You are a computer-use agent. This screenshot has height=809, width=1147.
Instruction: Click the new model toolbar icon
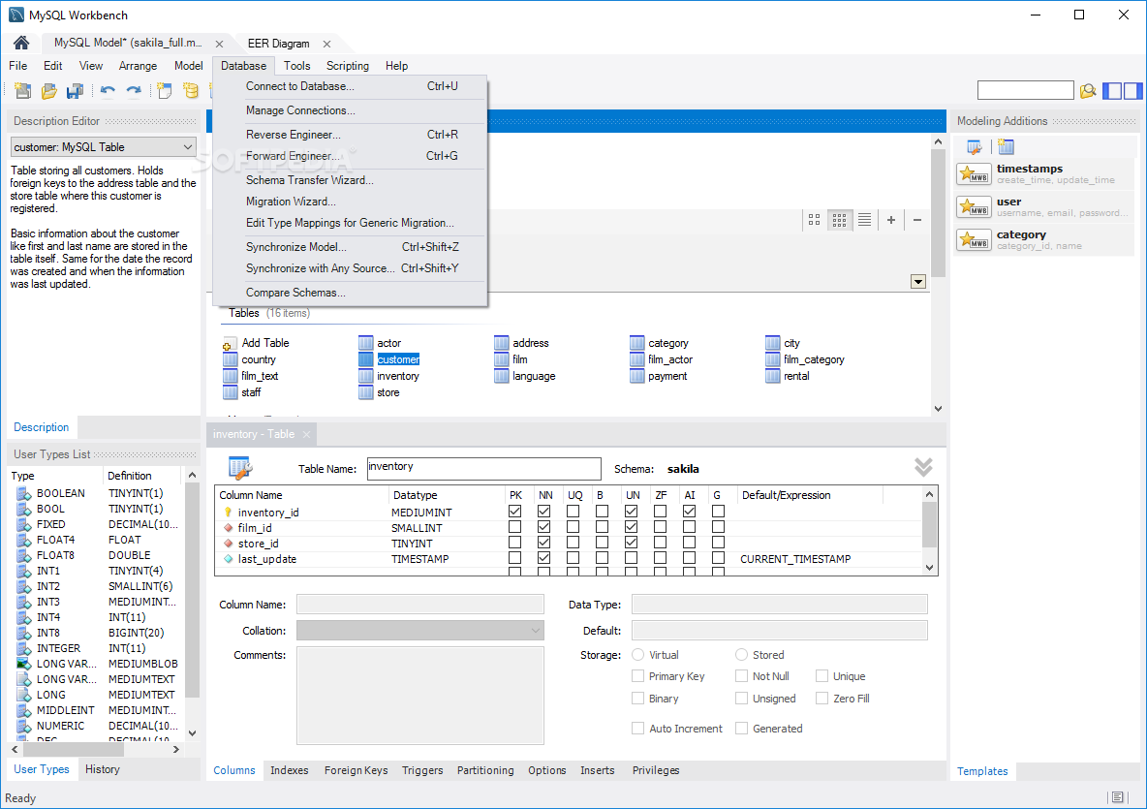pos(22,91)
